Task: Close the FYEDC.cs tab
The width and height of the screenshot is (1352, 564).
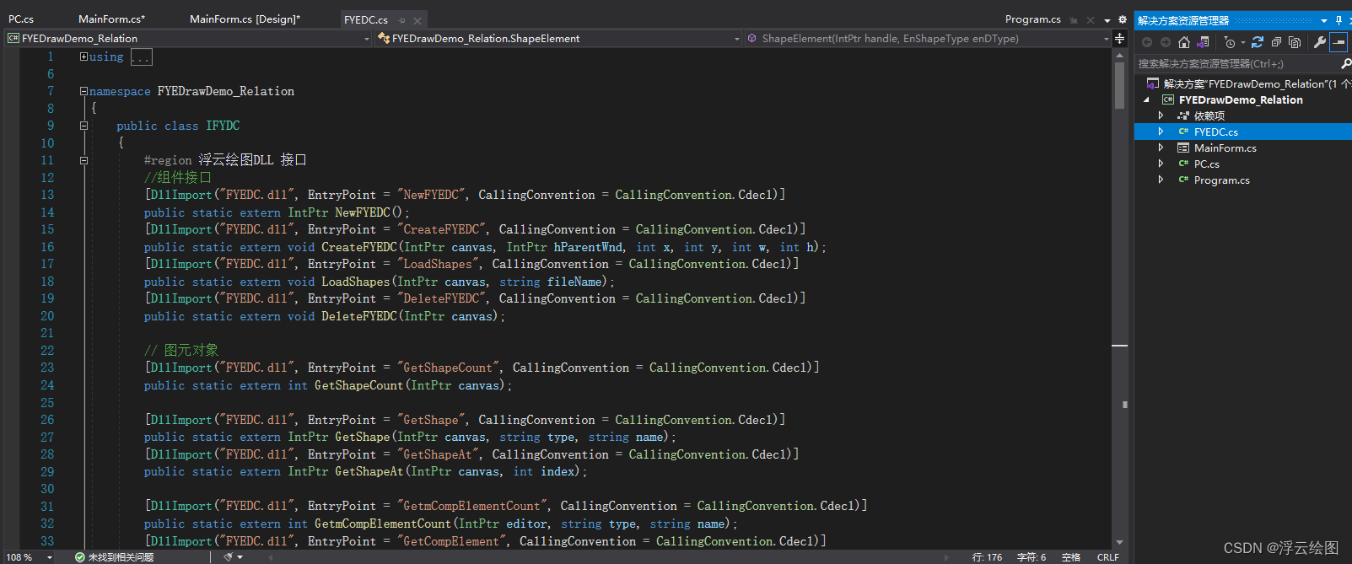Action: click(417, 19)
